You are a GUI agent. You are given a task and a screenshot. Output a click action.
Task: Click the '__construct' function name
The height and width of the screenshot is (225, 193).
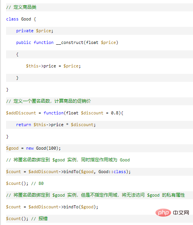(70, 42)
